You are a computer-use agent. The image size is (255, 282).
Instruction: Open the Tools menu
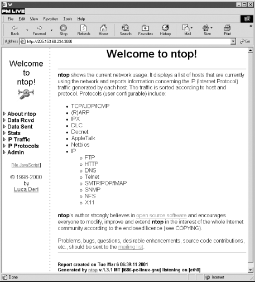pos(68,19)
